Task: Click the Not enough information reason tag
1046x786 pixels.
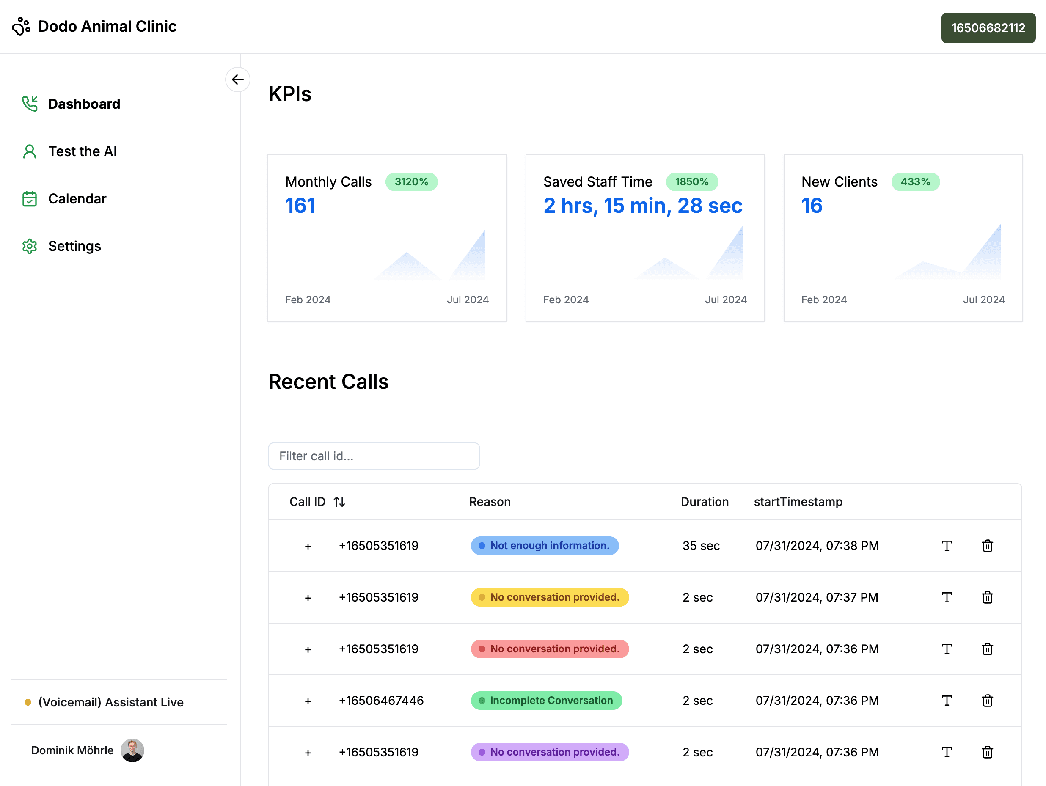Action: [x=544, y=545]
